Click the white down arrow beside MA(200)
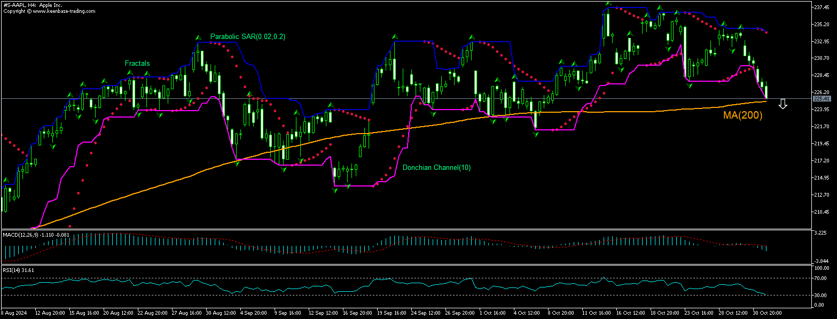 click(x=783, y=104)
